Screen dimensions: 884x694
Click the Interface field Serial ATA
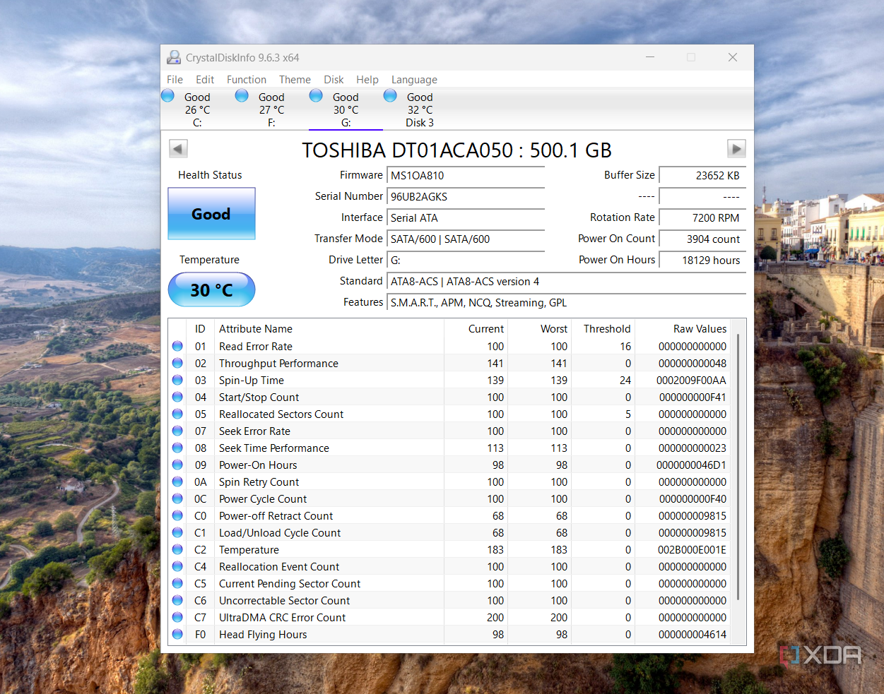pos(466,217)
